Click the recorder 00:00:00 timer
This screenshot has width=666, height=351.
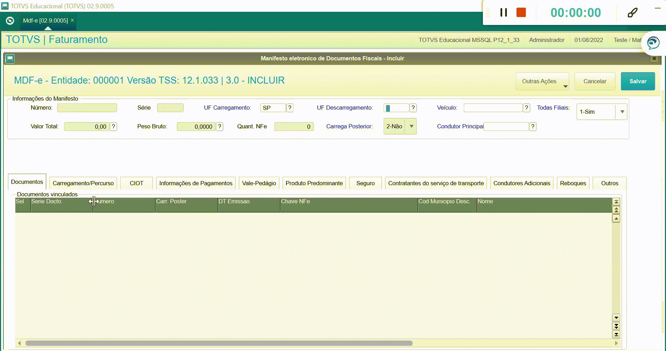[x=576, y=12]
